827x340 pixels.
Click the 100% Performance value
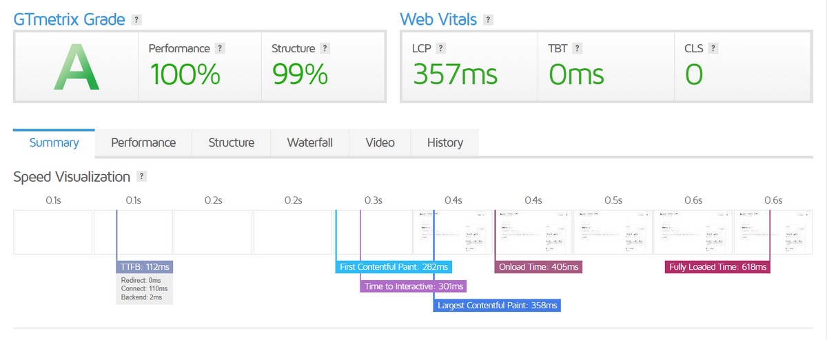185,74
